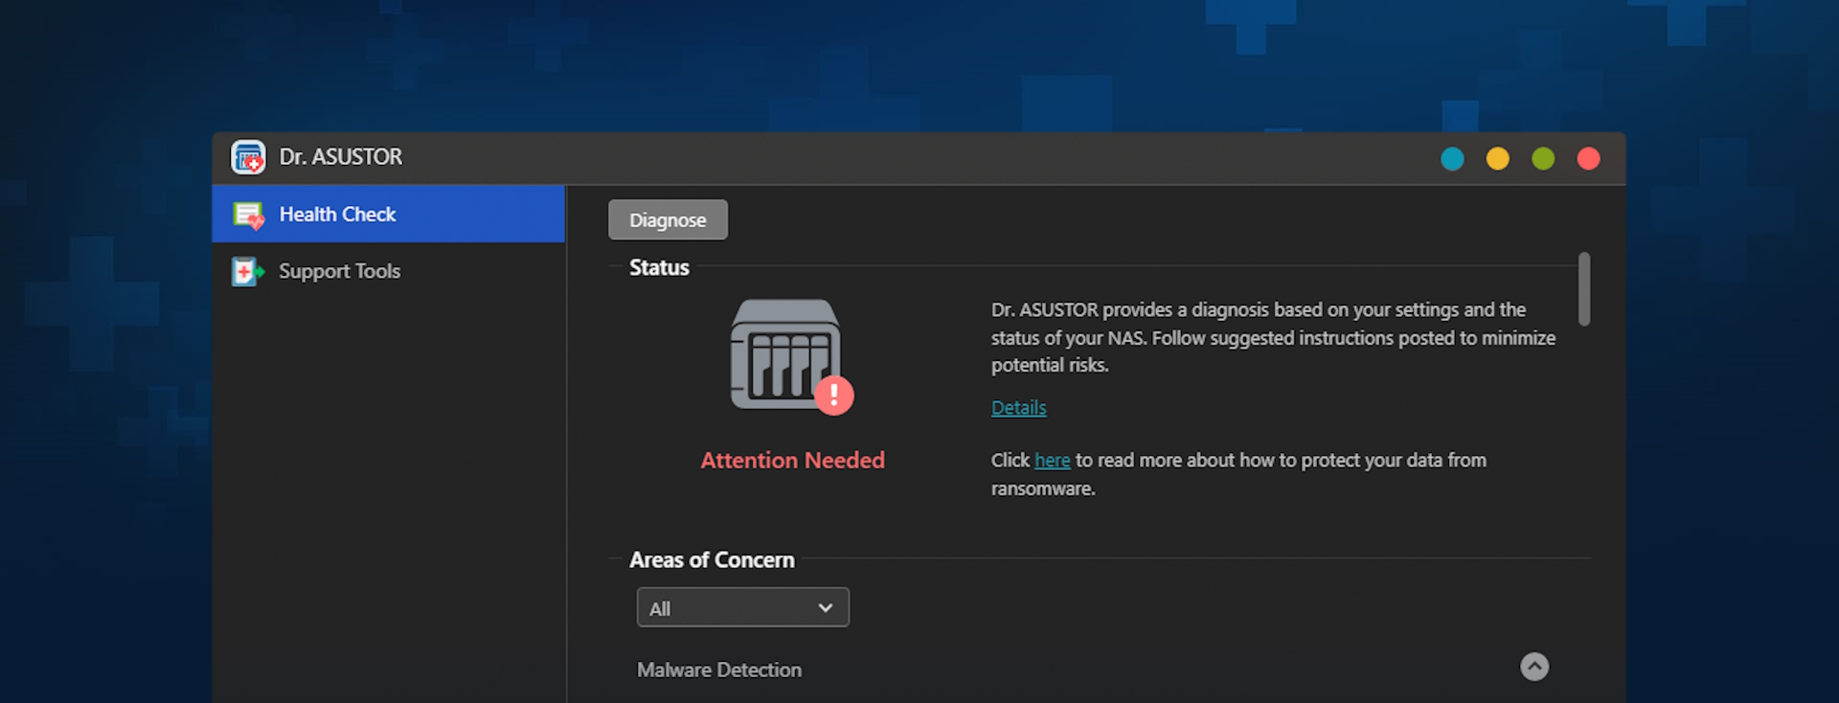Click the 'Dr. ASUSTOR' window title
1839x703 pixels.
(341, 156)
